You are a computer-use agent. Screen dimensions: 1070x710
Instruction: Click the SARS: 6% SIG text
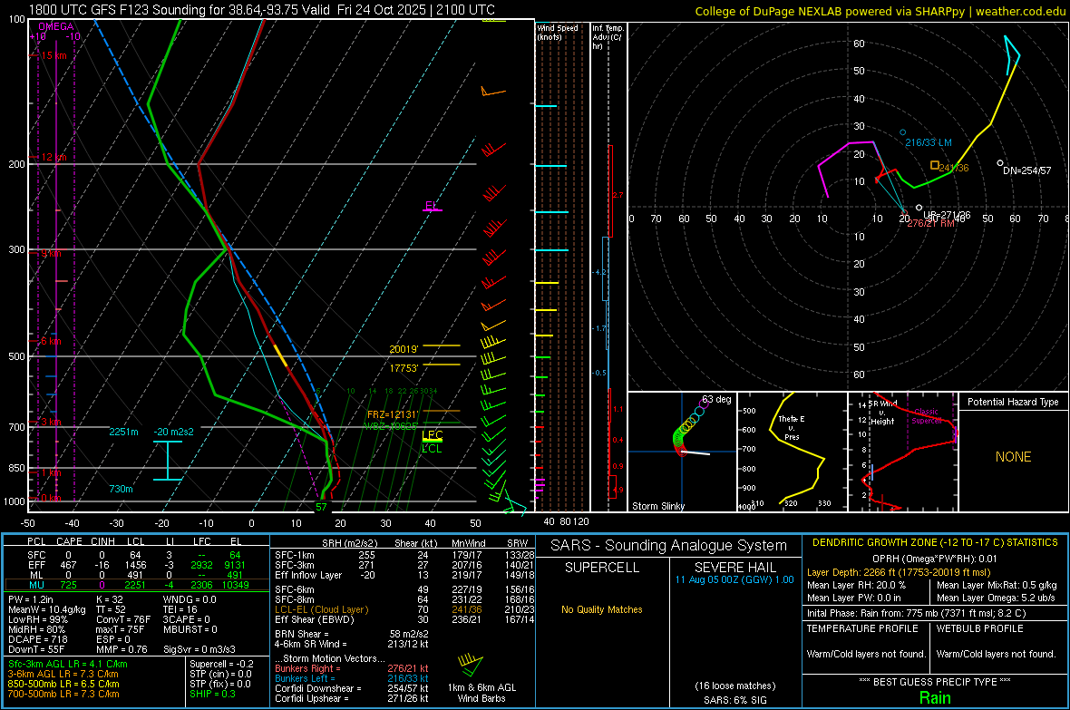734,700
